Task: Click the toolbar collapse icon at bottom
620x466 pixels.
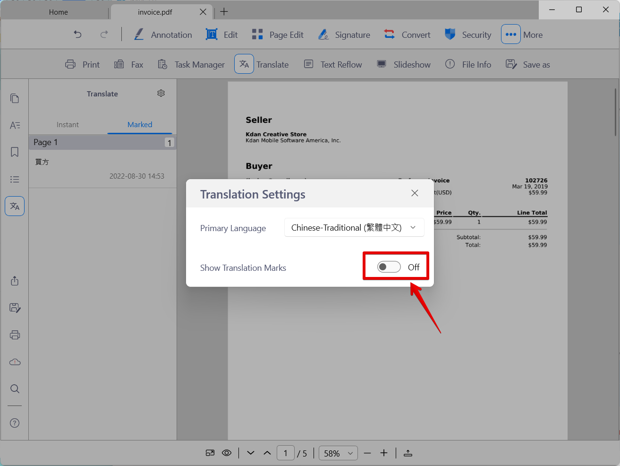Action: coord(408,453)
